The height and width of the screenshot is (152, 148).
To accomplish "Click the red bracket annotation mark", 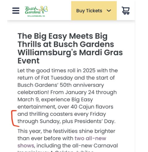I will [x=15, y=118].
